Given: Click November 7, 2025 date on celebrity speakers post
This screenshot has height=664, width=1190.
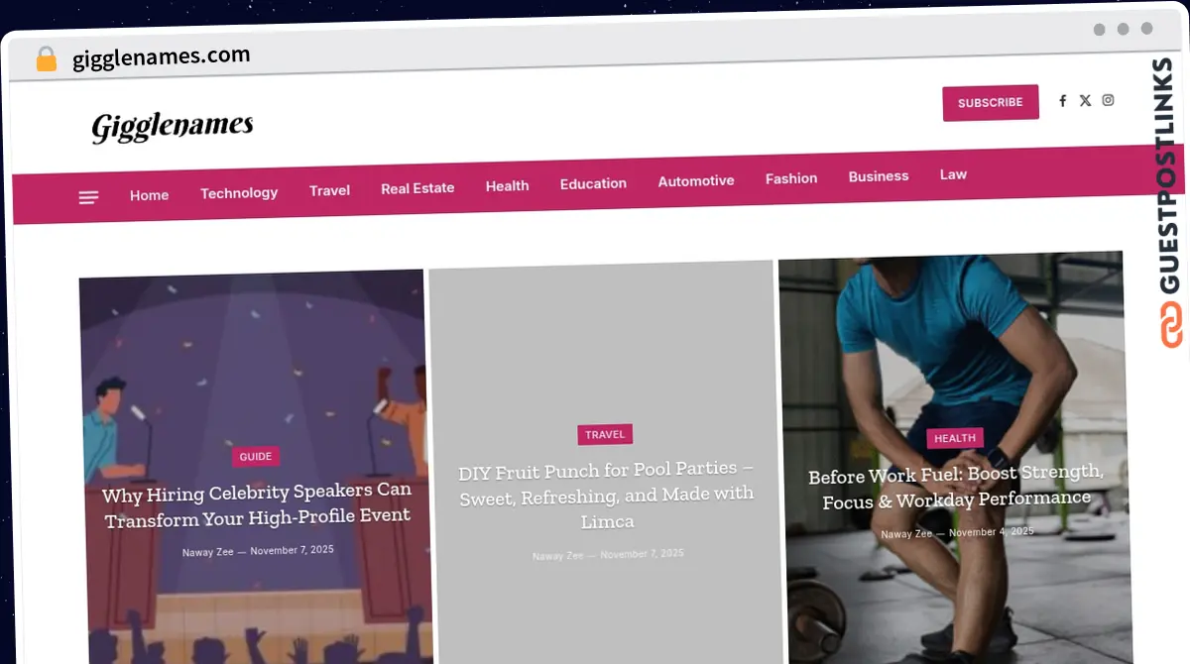Looking at the screenshot, I should coord(292,550).
